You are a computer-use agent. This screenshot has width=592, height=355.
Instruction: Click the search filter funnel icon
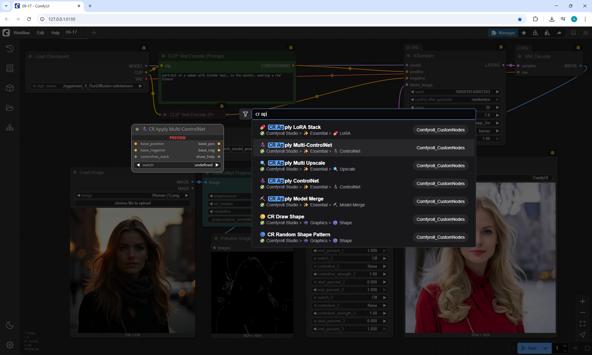(245, 114)
